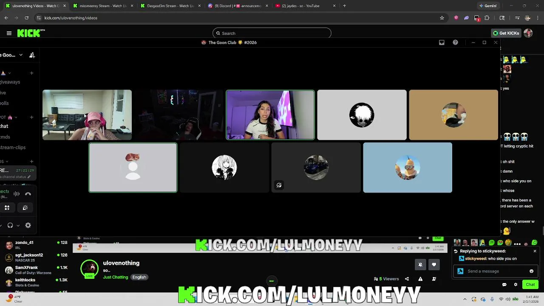Focus the pink-hat webcam tile
Screen dimensions: 544x306
(87, 115)
